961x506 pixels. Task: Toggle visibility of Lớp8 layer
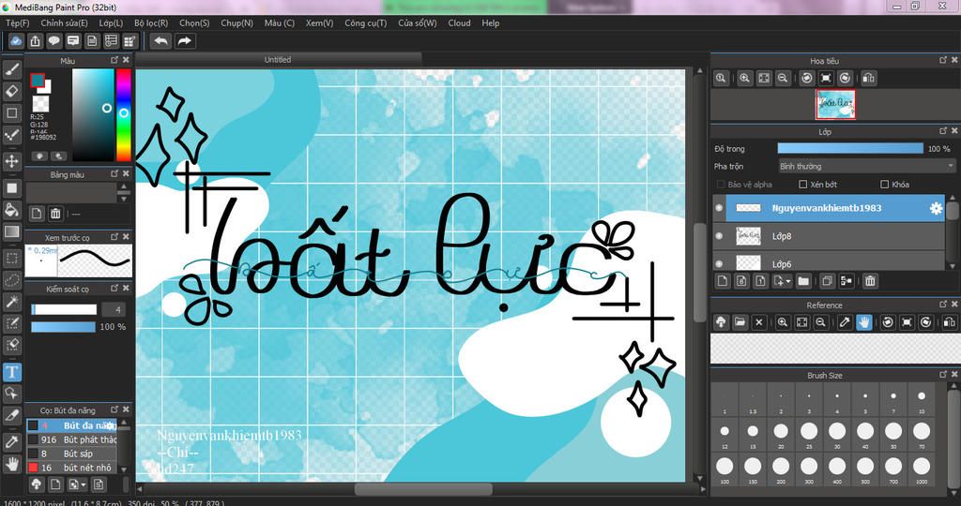click(719, 235)
